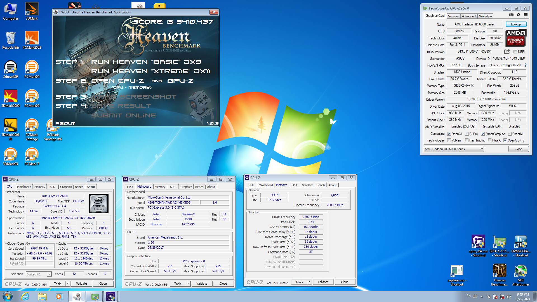Open the cpuz_x64.exe shortcut on desktop
This screenshot has height=302, width=537.
[478, 246]
